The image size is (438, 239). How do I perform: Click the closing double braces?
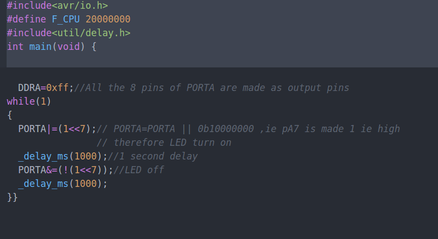(x=12, y=197)
